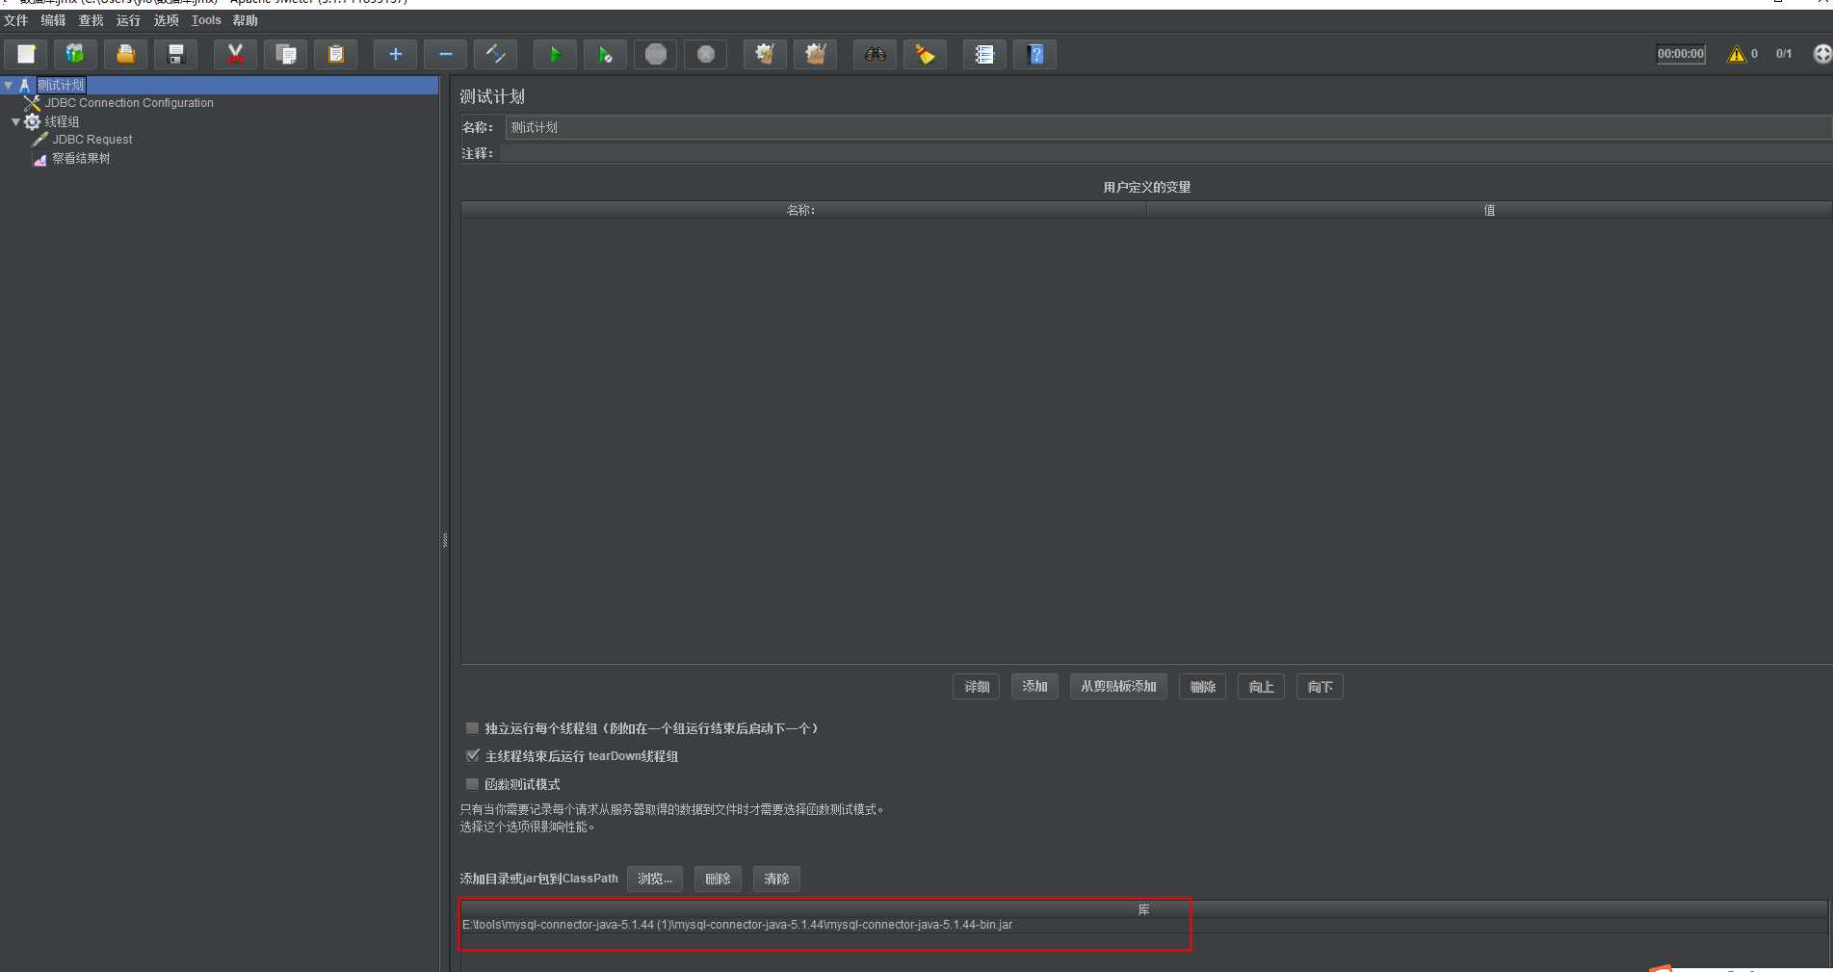Click the remote engine icon at far right
This screenshot has width=1833, height=972.
(x=1822, y=54)
